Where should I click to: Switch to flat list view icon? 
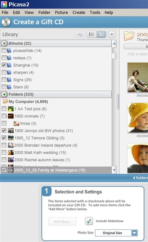tap(92, 34)
